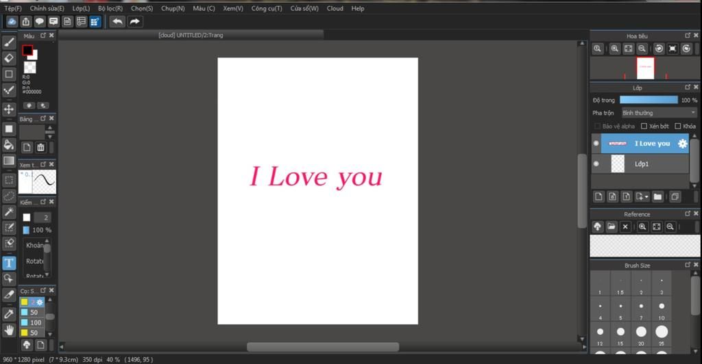Image resolution: width=702 pixels, height=364 pixels.
Task: Undock the Brush Size panel
Action: (688, 265)
